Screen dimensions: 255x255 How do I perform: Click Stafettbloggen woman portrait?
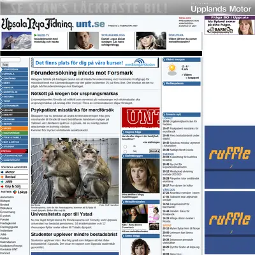coord(141,176)
